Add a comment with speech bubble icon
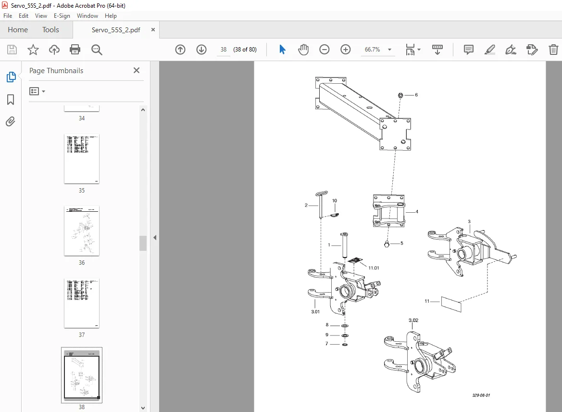Viewport: 562px width, 412px height. point(468,50)
